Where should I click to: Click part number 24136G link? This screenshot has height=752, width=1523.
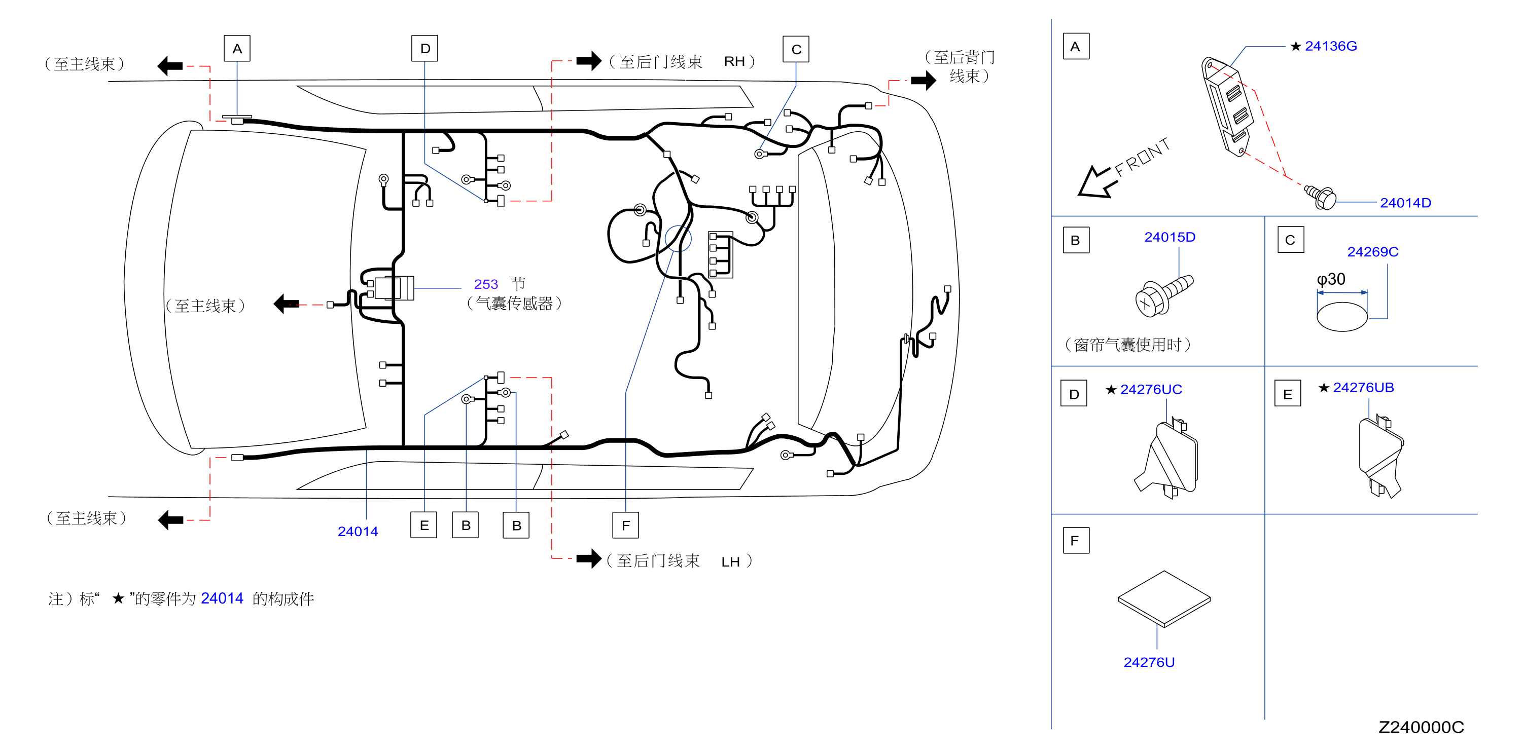(x=1330, y=46)
